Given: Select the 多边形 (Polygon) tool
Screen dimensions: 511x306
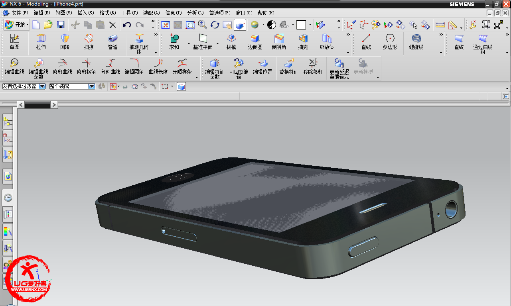Looking at the screenshot, I should click(x=390, y=42).
